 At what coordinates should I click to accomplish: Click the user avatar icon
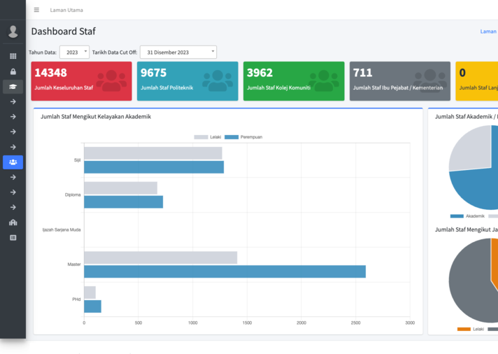[x=13, y=31]
